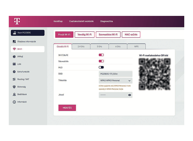Select the Vendég Wi-Fi button
The height and width of the screenshot is (141, 193).
point(84,35)
